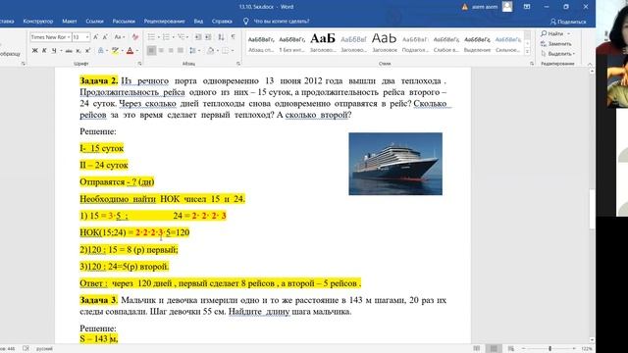Adjust the zoom slider handle
The image size is (628, 353).
point(549,349)
